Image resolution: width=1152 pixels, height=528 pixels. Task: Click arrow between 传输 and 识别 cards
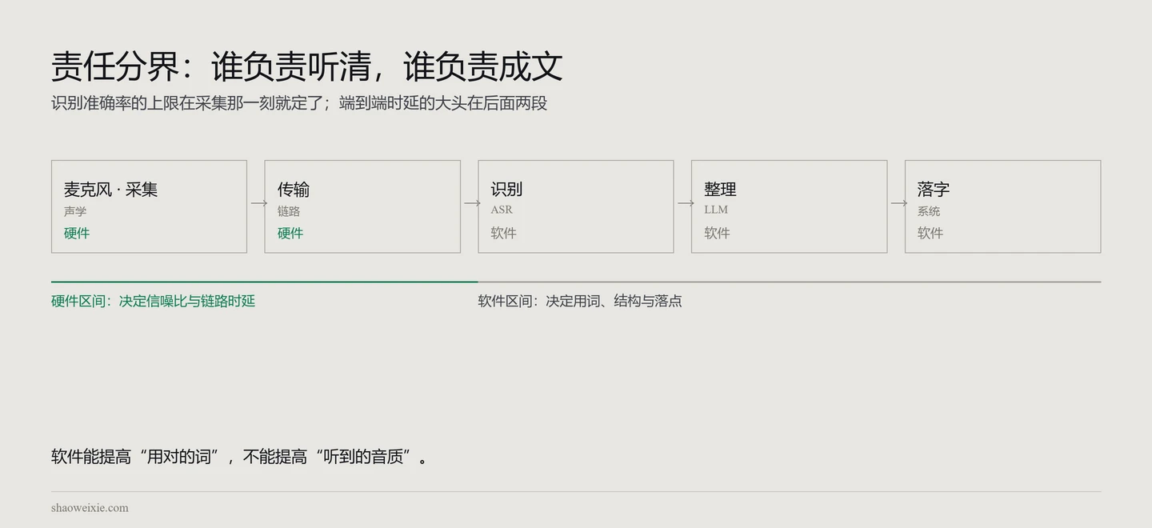click(x=472, y=203)
